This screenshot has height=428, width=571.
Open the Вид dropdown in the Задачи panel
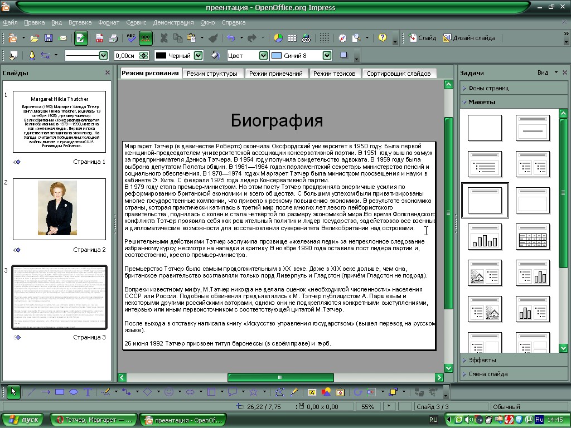548,73
